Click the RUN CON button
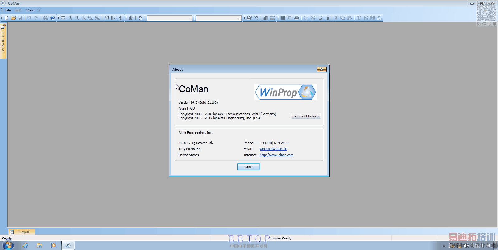Image resolution: width=498 pixels, height=250 pixels. (373, 18)
